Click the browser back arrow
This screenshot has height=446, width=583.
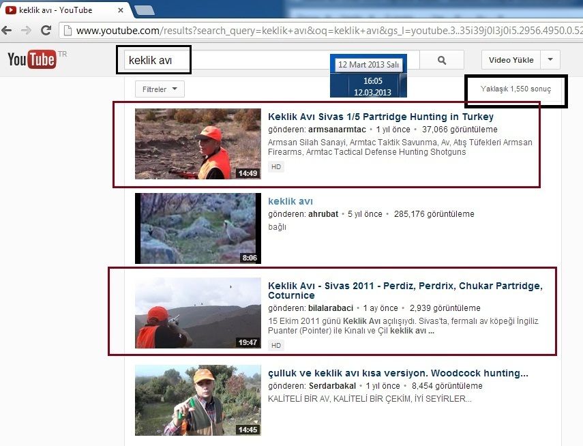[7, 30]
